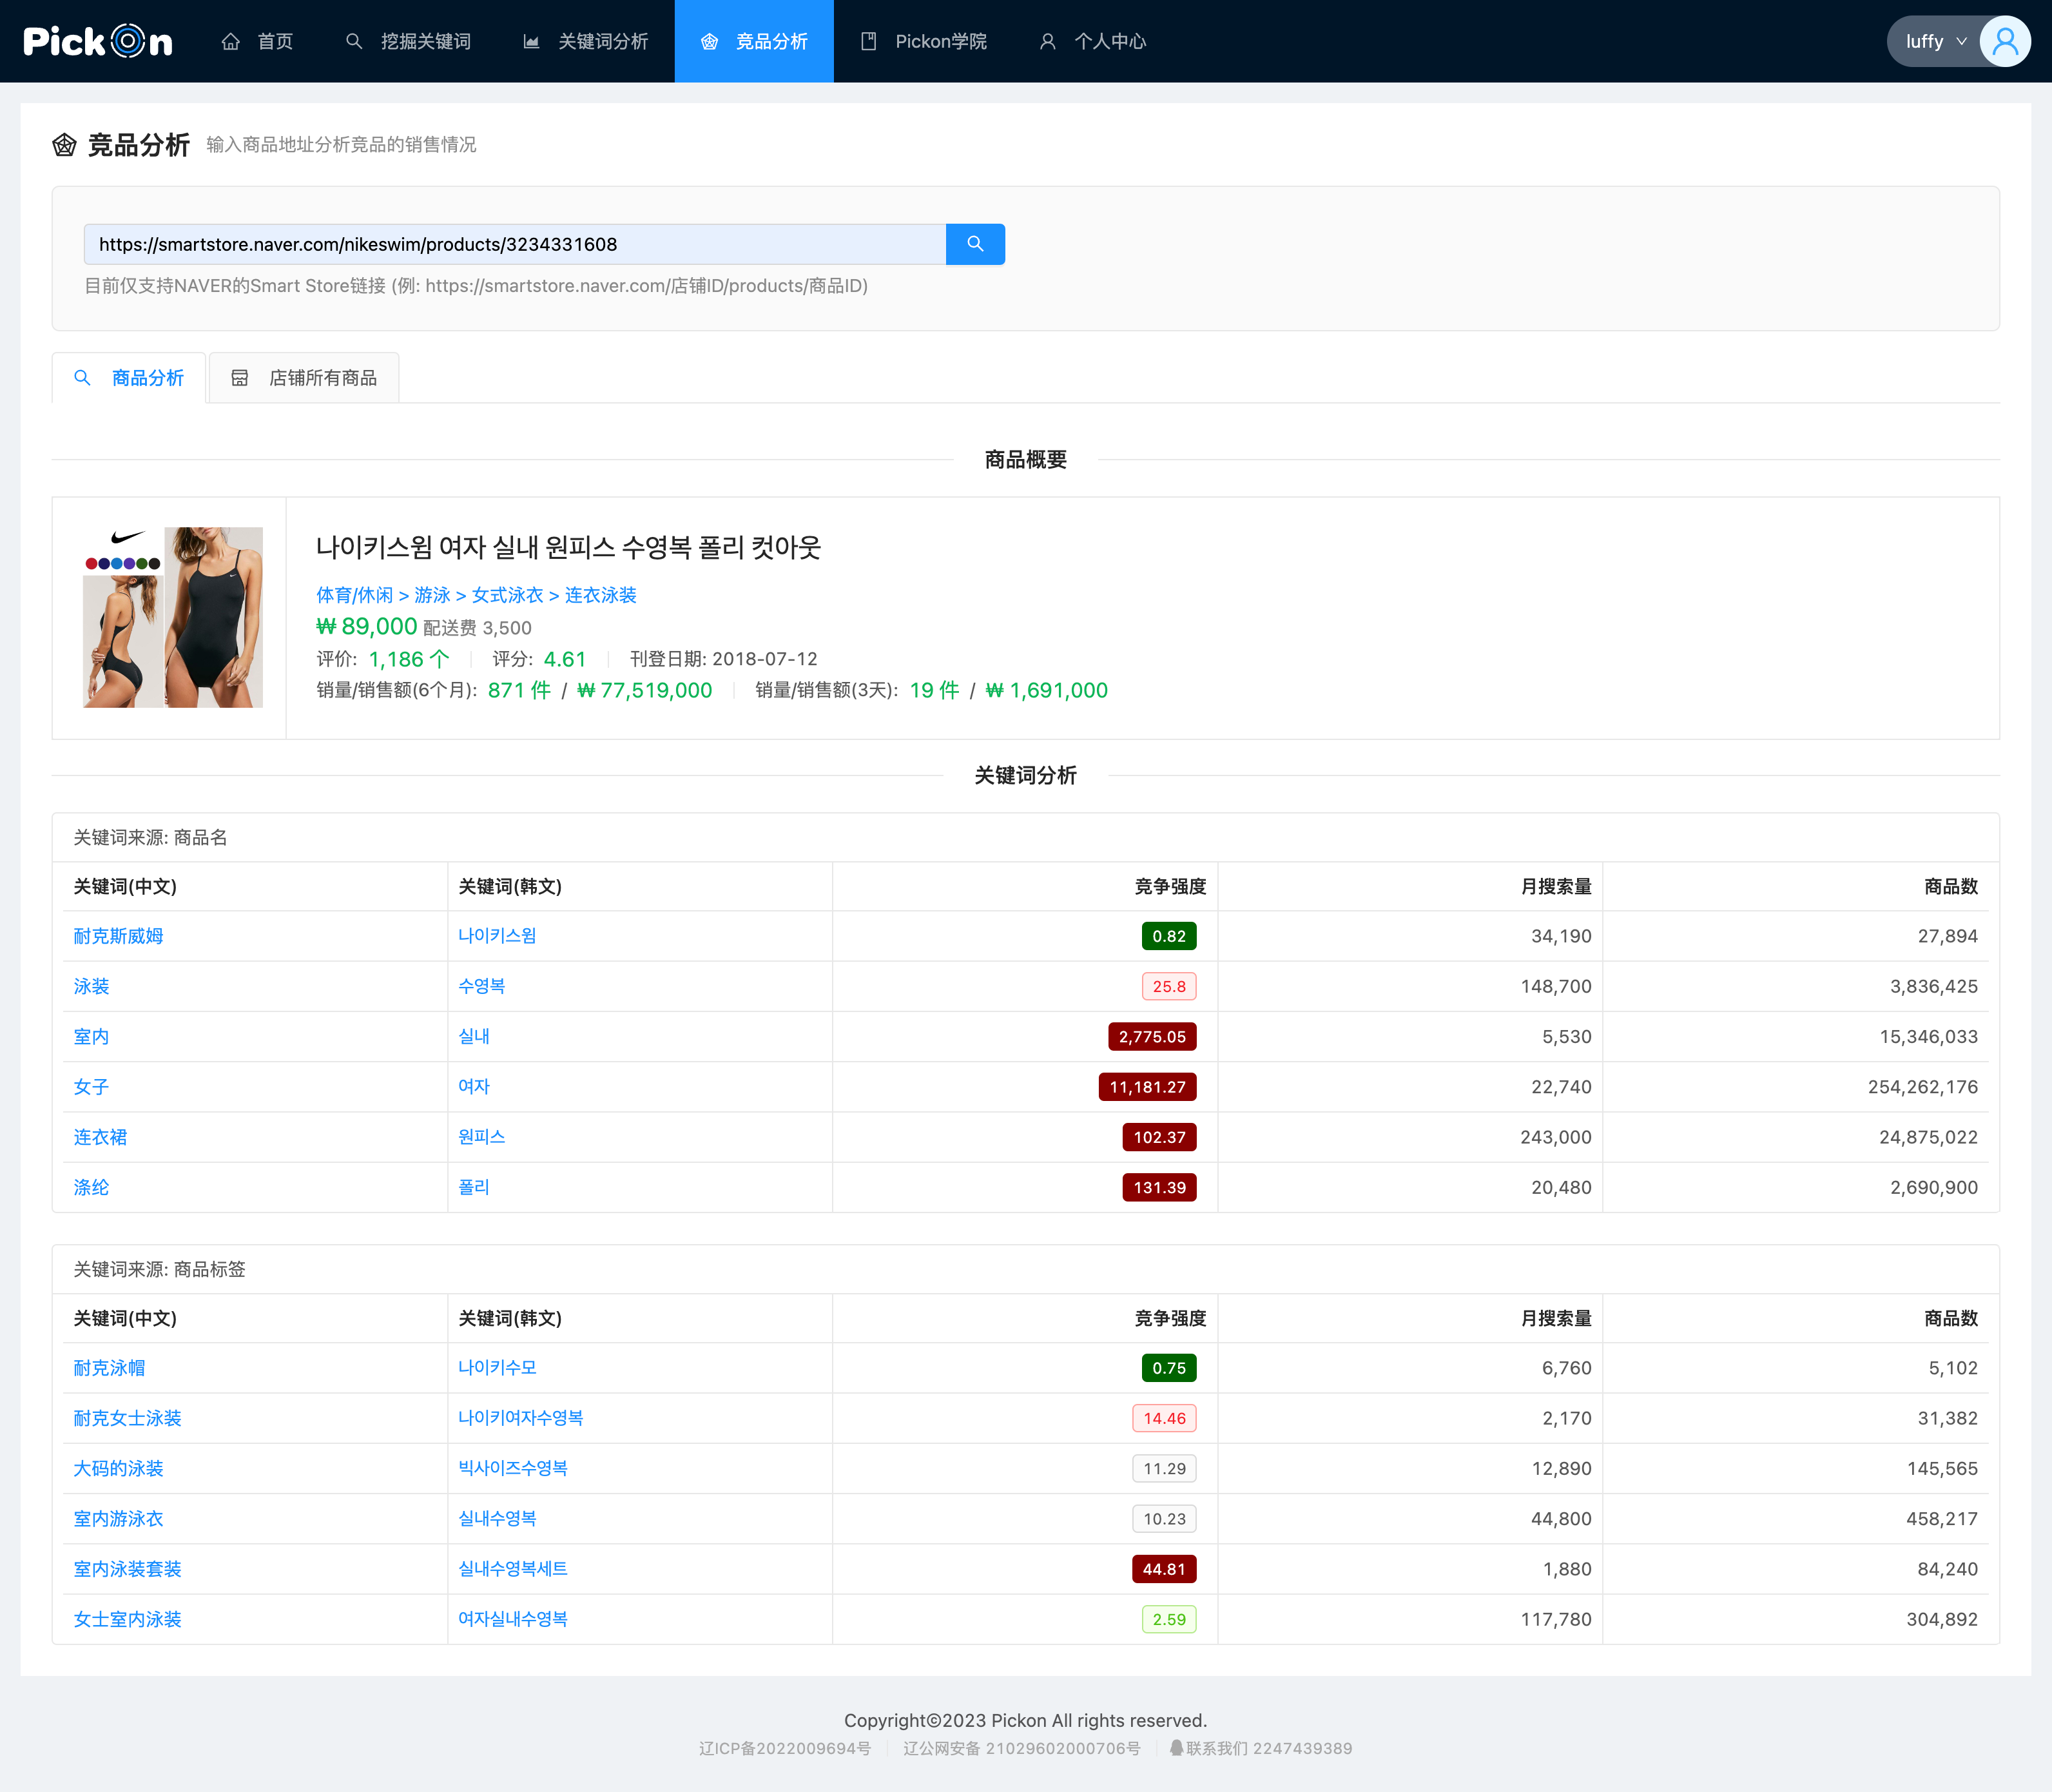Click the person icon beside 个人中心
This screenshot has height=1792, width=2052.
click(x=1048, y=41)
